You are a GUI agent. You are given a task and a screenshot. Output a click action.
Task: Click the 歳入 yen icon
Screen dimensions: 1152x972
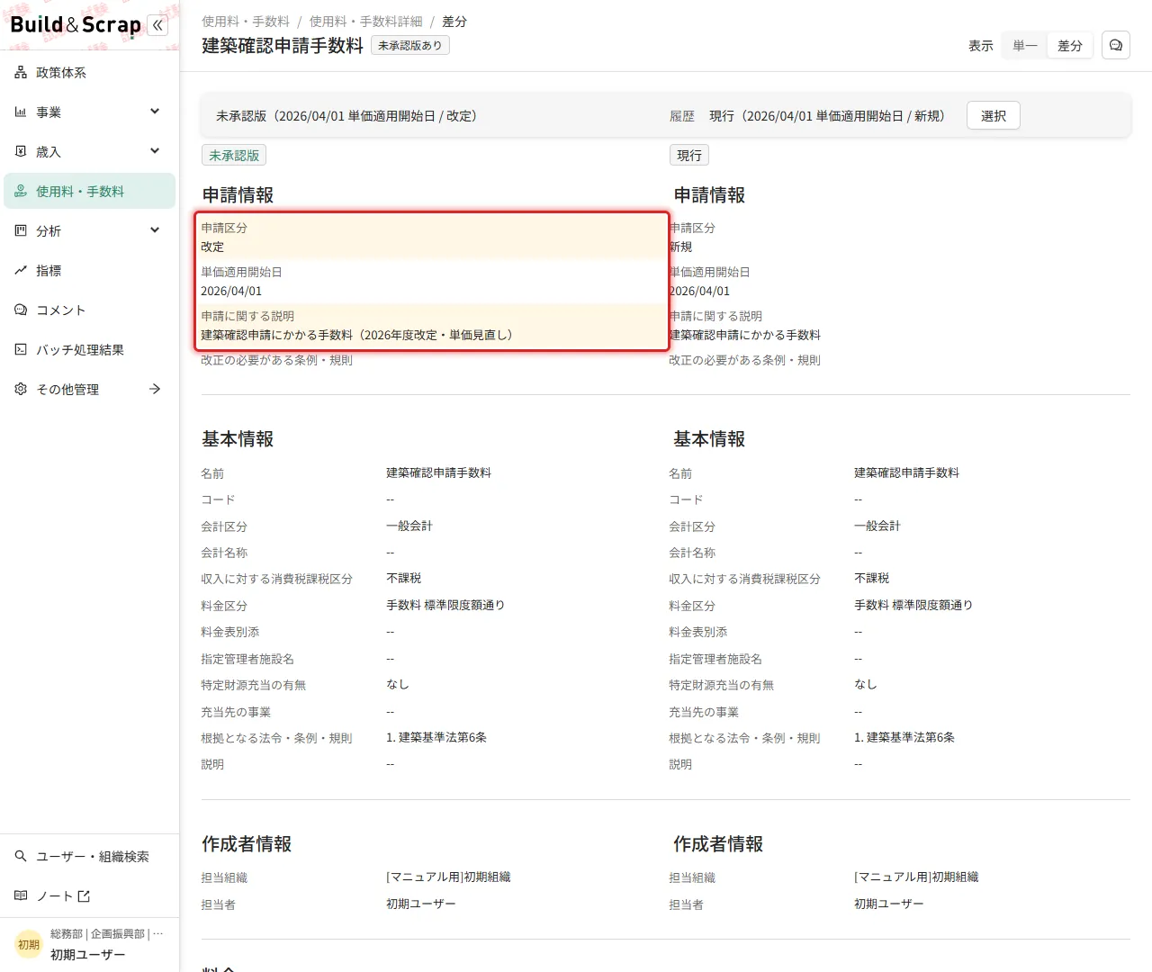(x=21, y=152)
